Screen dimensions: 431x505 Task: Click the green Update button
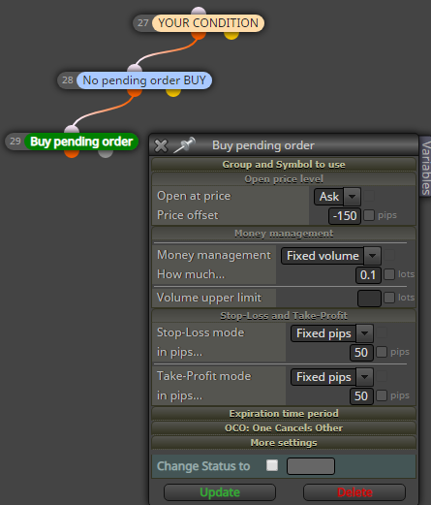click(x=220, y=492)
